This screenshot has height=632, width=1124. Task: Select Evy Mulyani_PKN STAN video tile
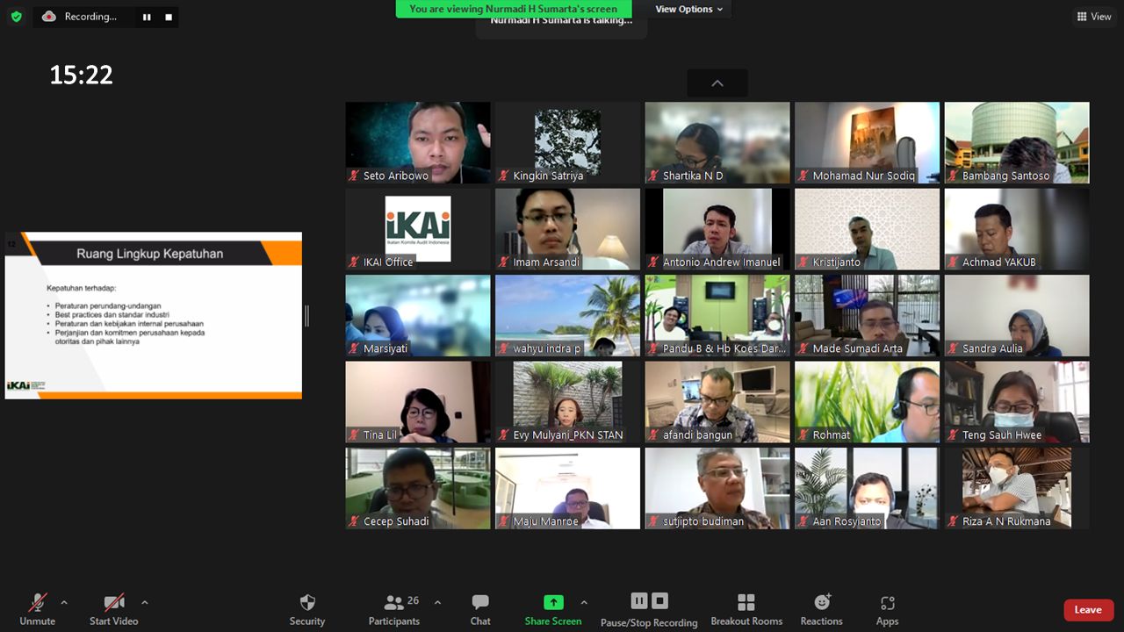[567, 402]
